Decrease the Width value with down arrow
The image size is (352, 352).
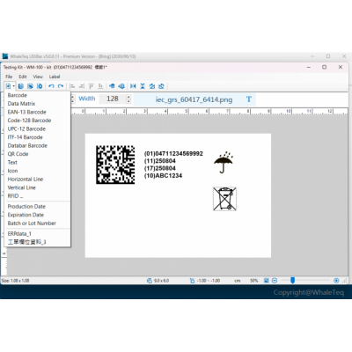[128, 101]
